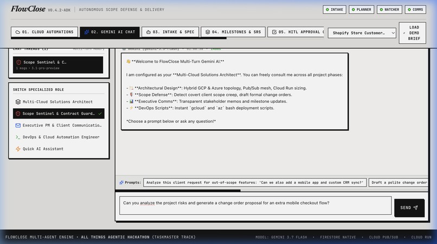
Task: Click the 'Firestore Native' footer text
Action: click(x=338, y=238)
